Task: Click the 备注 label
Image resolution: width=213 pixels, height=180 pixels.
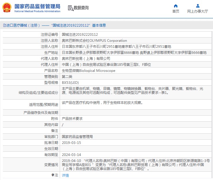Action: tap(55, 130)
